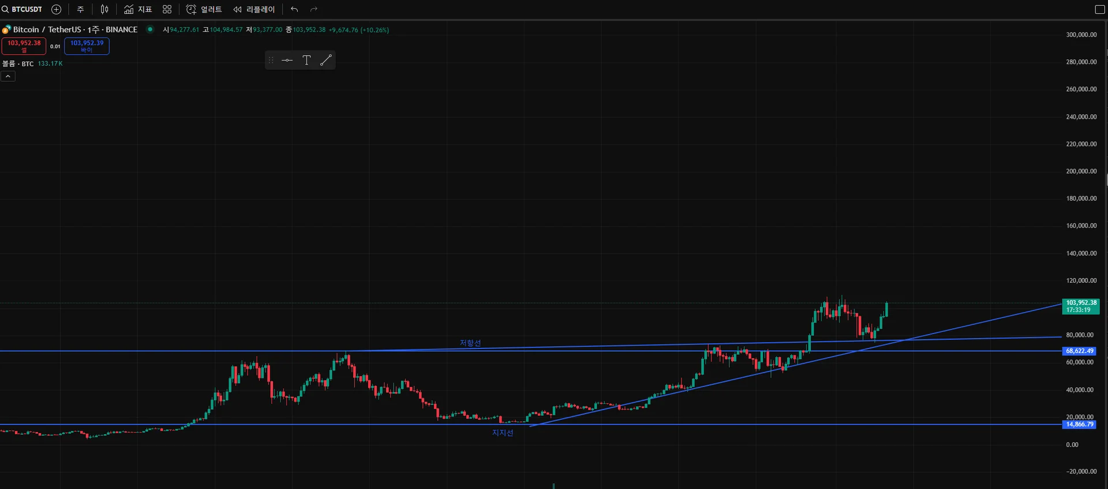Open the candlestick chart style selector

(104, 9)
